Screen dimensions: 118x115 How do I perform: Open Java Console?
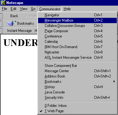coord(77,92)
